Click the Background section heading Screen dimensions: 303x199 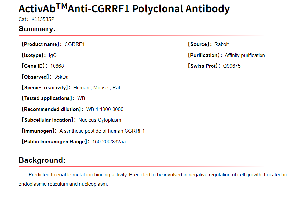42,160
